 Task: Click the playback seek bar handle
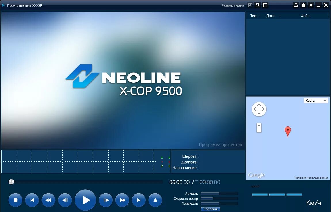11,182
